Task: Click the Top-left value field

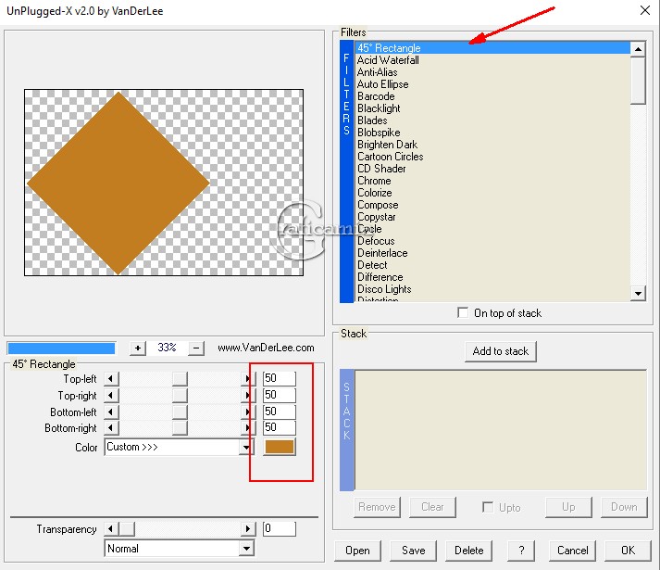Action: coord(279,378)
